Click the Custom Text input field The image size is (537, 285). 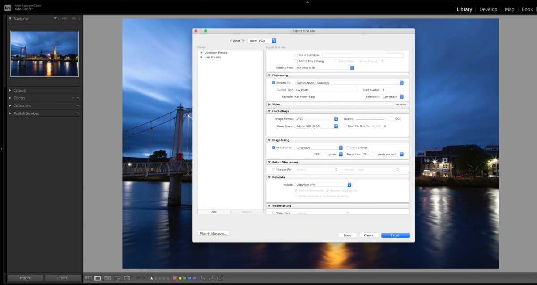(x=326, y=90)
